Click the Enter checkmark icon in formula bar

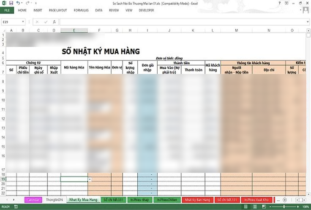click(46, 22)
